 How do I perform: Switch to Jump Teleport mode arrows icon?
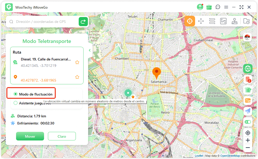pos(201,21)
